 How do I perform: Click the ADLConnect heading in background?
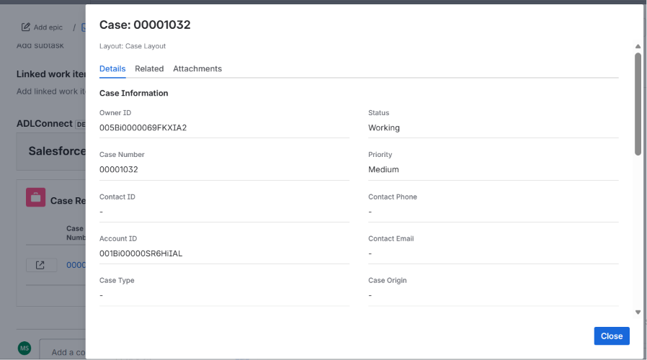tap(44, 124)
